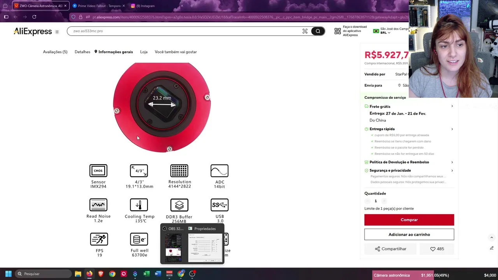Click the AliExpress logo
The height and width of the screenshot is (280, 498).
(x=33, y=31)
